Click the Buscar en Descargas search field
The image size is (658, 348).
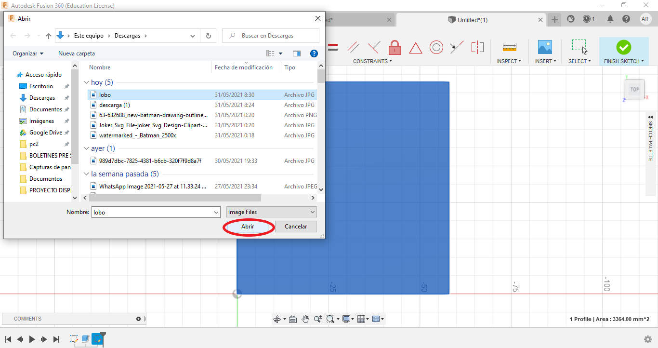coord(271,36)
